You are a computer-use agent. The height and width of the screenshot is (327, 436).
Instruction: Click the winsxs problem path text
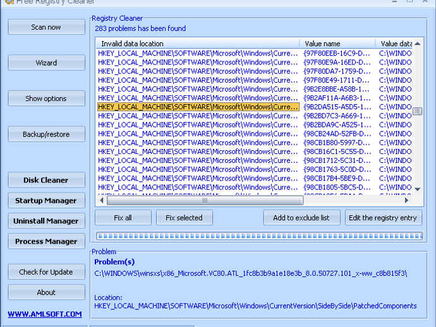coord(251,273)
